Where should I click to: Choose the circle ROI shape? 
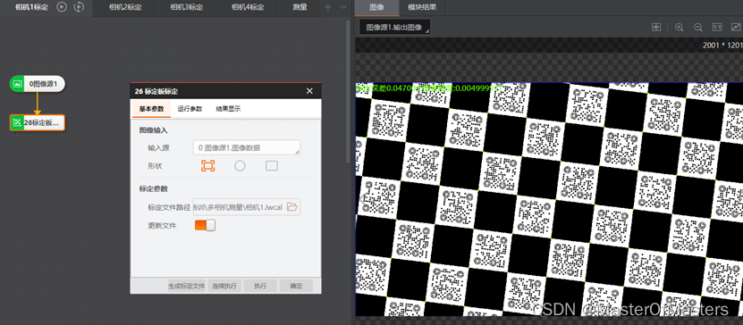pos(240,165)
